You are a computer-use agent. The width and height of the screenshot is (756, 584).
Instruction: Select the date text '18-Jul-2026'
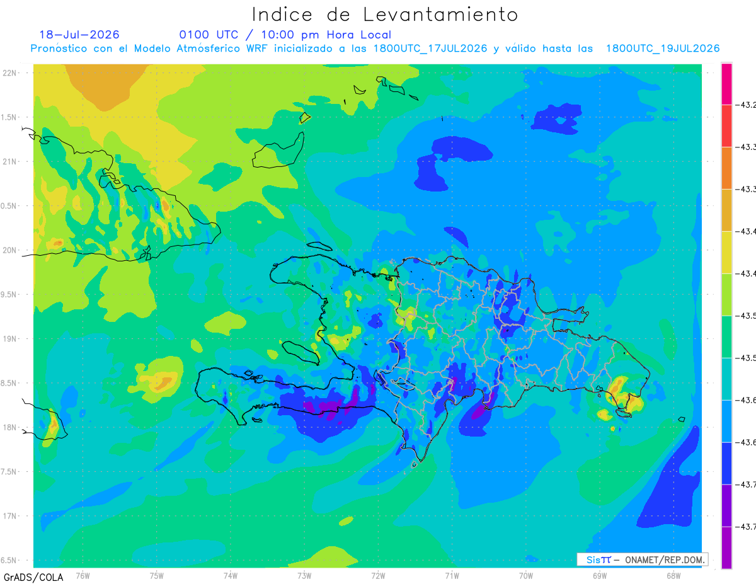[x=79, y=35]
